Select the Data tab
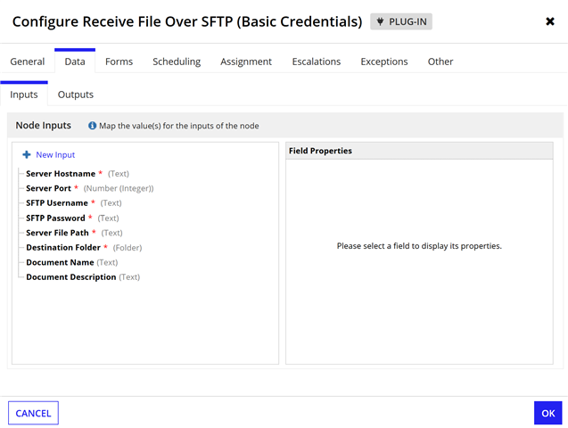Viewport: 568px width, 428px height. click(x=75, y=62)
